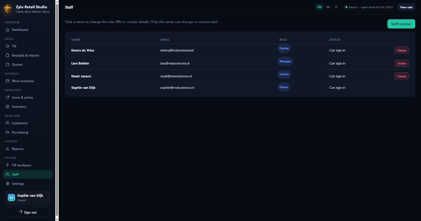Image resolution: width=421 pixels, height=221 pixels.
Task: Click email lars@maisonnova.nl
Action: pos(175,63)
